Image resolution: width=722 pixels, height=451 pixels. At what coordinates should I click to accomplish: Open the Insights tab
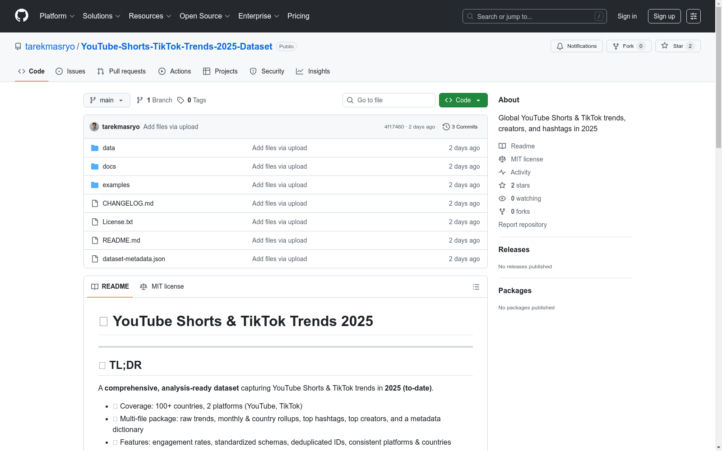point(313,71)
